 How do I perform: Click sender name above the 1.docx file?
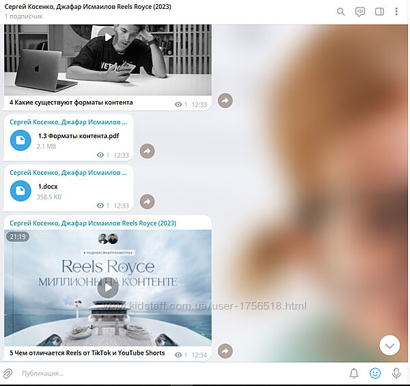tap(68, 173)
